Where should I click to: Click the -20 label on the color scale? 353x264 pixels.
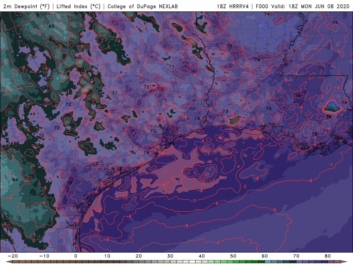[13, 256]
